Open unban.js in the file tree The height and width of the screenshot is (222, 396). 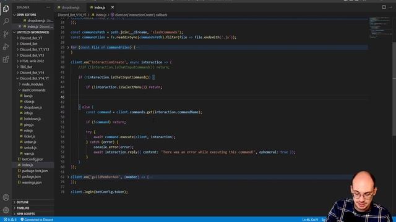[30, 142]
